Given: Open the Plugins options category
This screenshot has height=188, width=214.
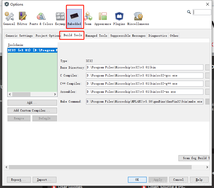Looking at the screenshot, I should 119,18.
